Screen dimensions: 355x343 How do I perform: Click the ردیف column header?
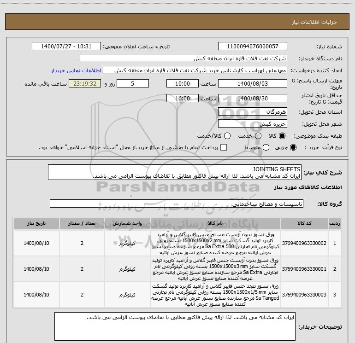pyautogui.click(x=335, y=224)
